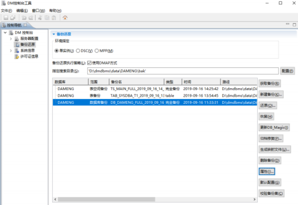Image resolution: width=298 pixels, height=205 pixels.
Task: Select the TS_MAIN_FULL_2019_09_16 backup row
Action: point(155,89)
